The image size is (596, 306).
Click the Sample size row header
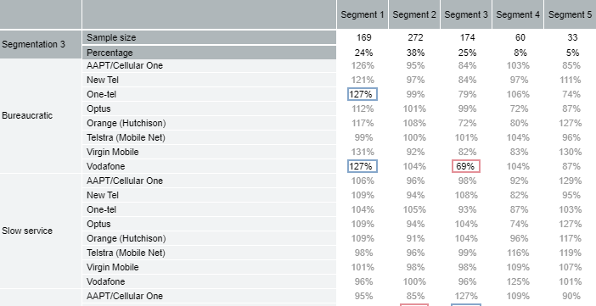(209, 37)
